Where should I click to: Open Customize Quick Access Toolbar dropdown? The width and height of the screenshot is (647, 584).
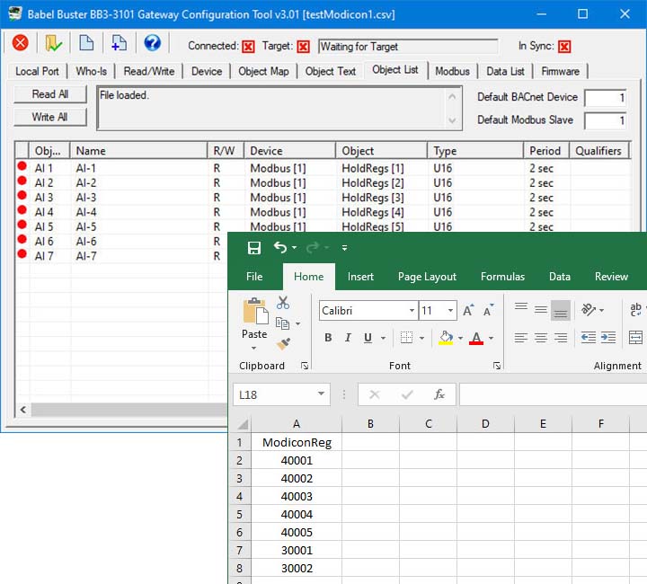[344, 248]
